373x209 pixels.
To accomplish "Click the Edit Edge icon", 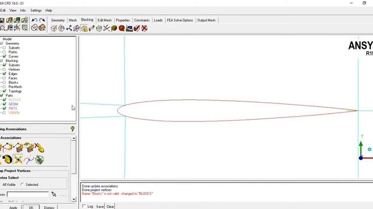I will click(107, 28).
